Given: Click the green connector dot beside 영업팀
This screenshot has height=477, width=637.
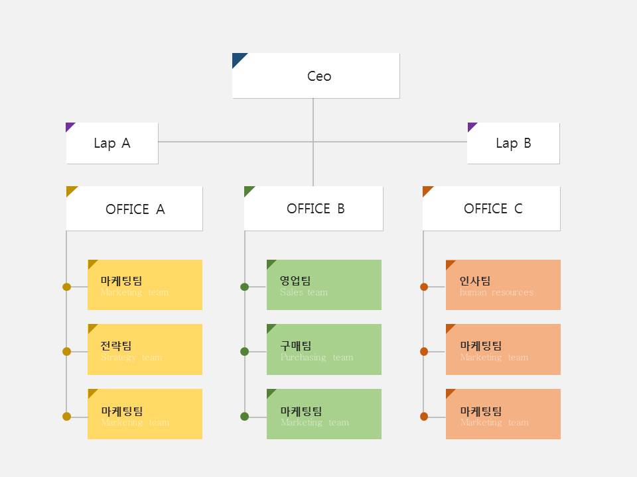Looking at the screenshot, I should [x=244, y=287].
